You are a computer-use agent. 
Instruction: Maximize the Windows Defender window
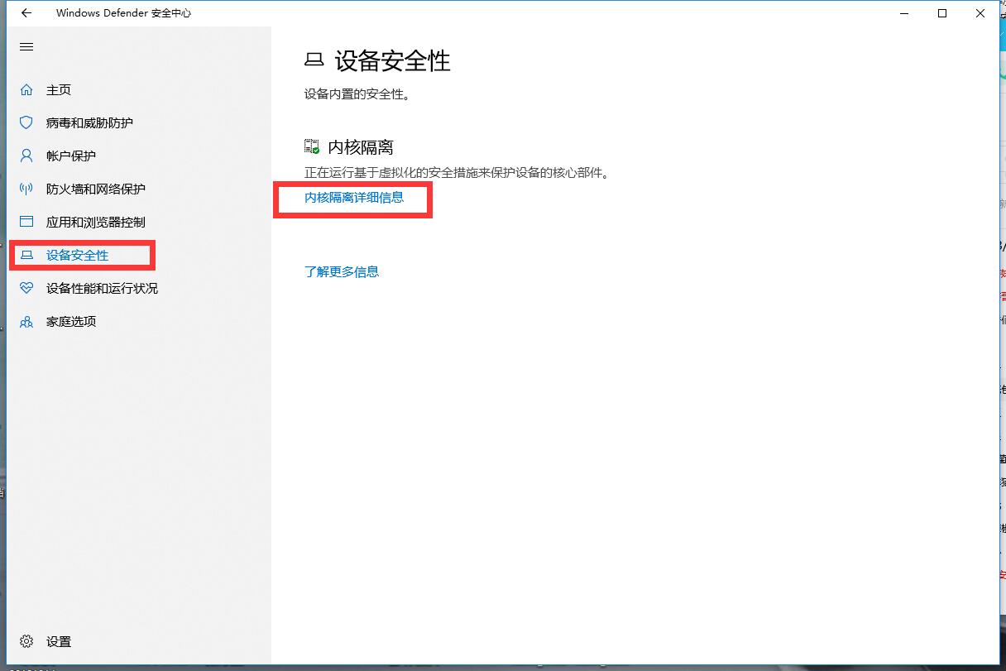click(x=942, y=13)
